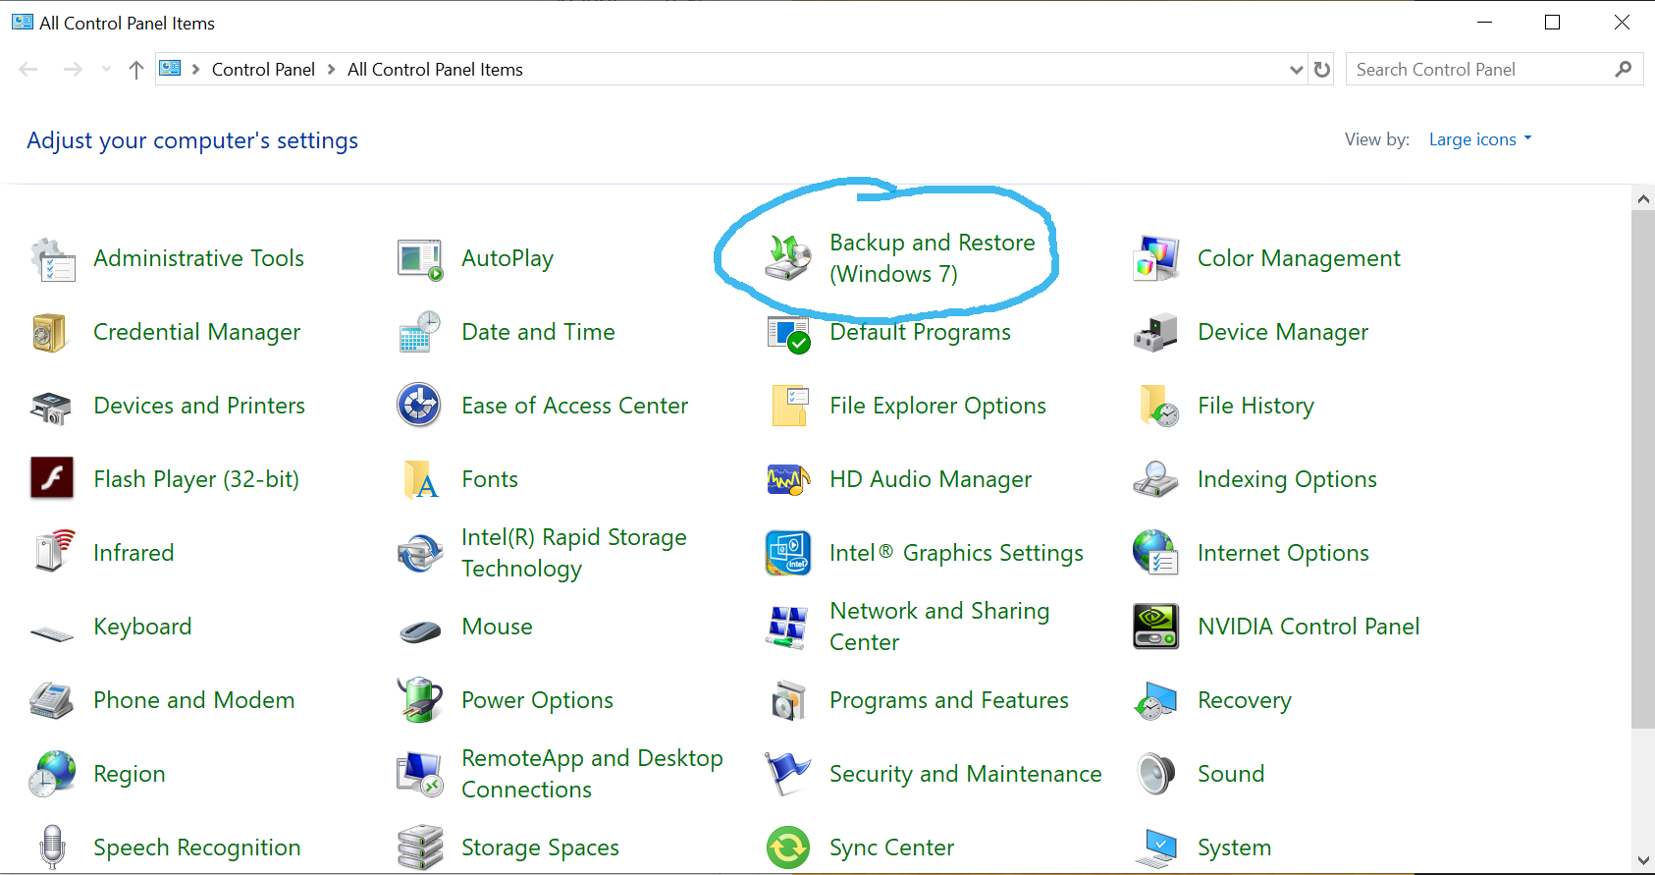Open the Flash Player (32-bit) icon
The image size is (1655, 875).
click(52, 479)
